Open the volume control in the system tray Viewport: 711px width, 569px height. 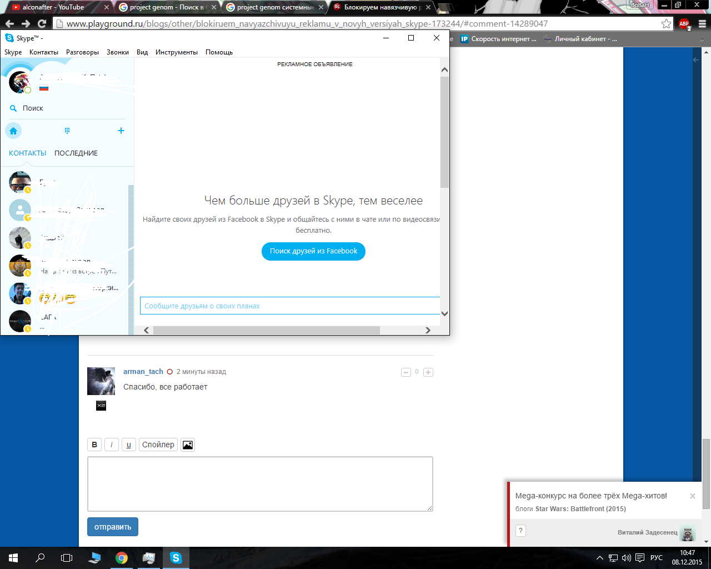627,558
